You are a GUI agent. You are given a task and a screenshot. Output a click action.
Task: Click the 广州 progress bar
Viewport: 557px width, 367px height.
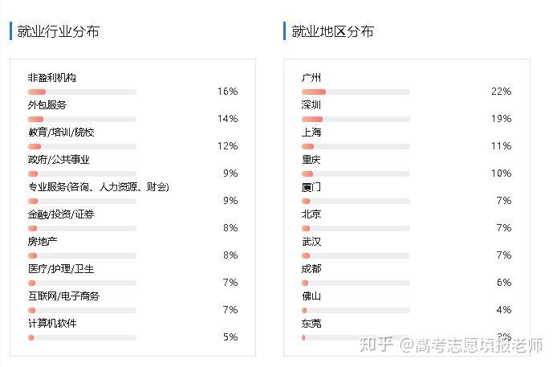click(x=356, y=92)
